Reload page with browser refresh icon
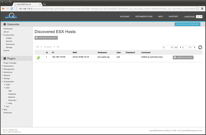The image size is (206, 135). tap(12, 9)
